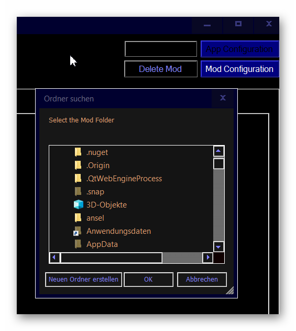Viewport: 296px width, 331px height.
Task: Click the AppData folder icon
Action: coord(78,244)
